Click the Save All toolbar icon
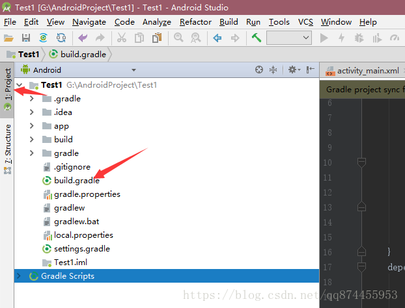This screenshot has width=405, height=308. 26,38
